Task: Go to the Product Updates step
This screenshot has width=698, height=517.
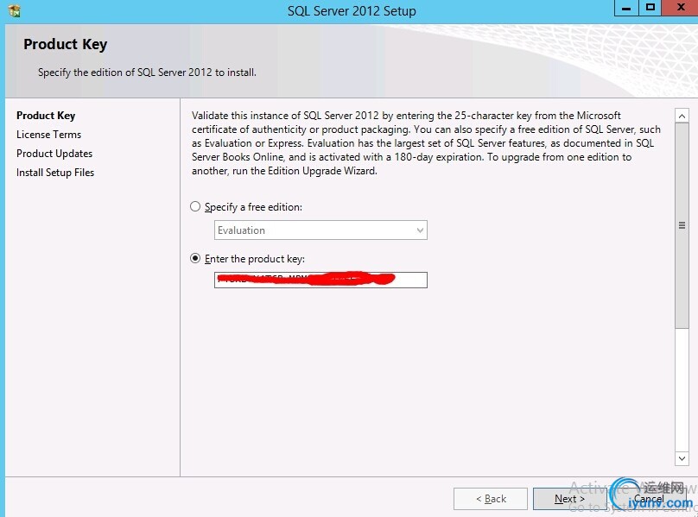Action: point(54,154)
